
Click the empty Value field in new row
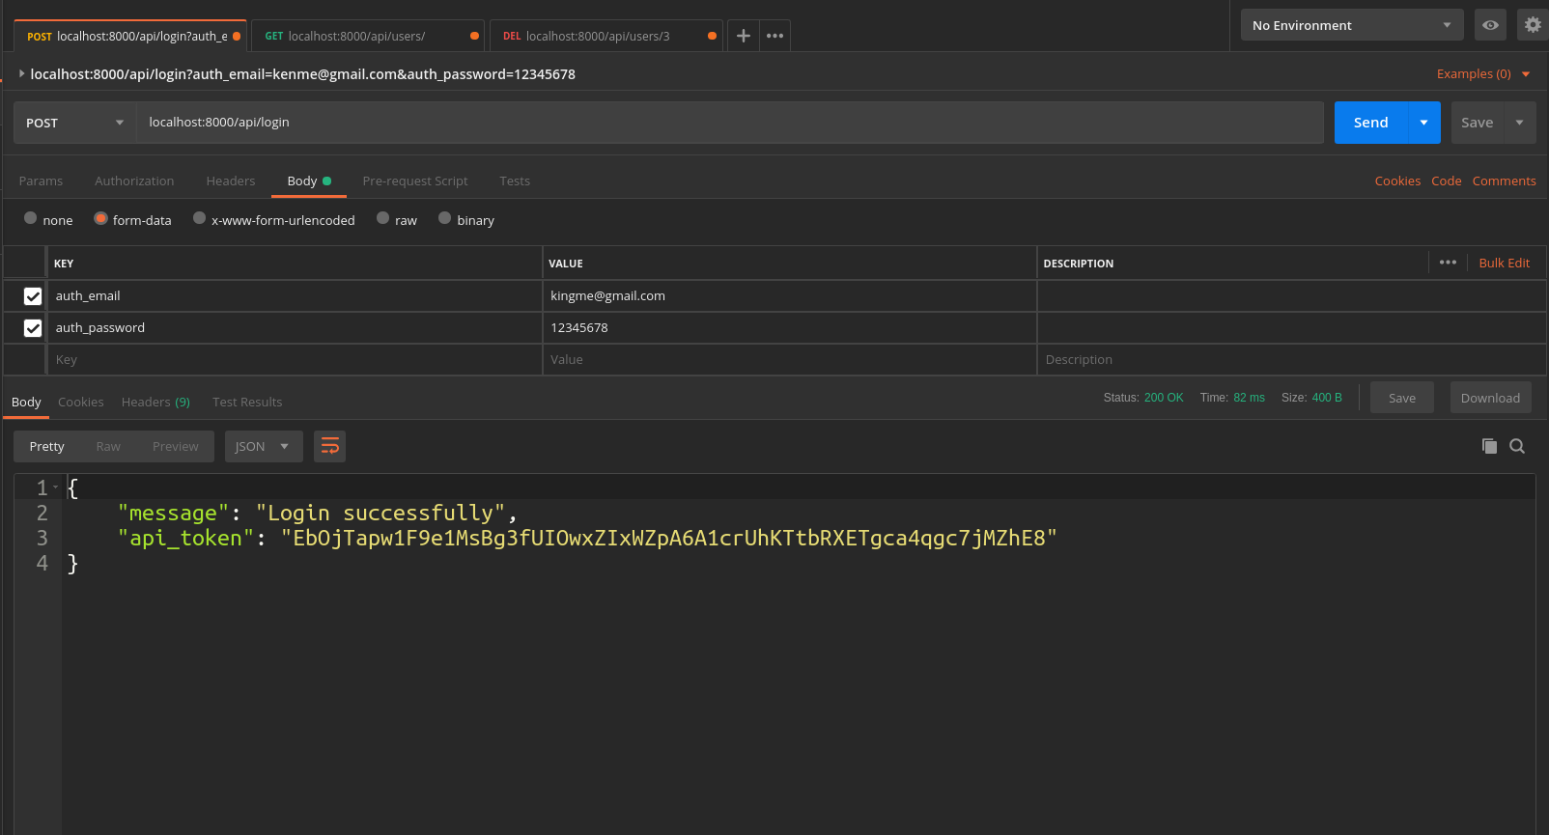tap(789, 360)
